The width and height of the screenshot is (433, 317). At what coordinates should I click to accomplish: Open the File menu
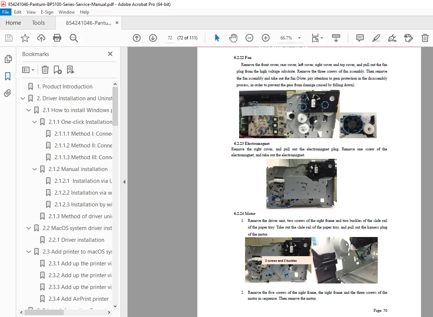coord(6,12)
